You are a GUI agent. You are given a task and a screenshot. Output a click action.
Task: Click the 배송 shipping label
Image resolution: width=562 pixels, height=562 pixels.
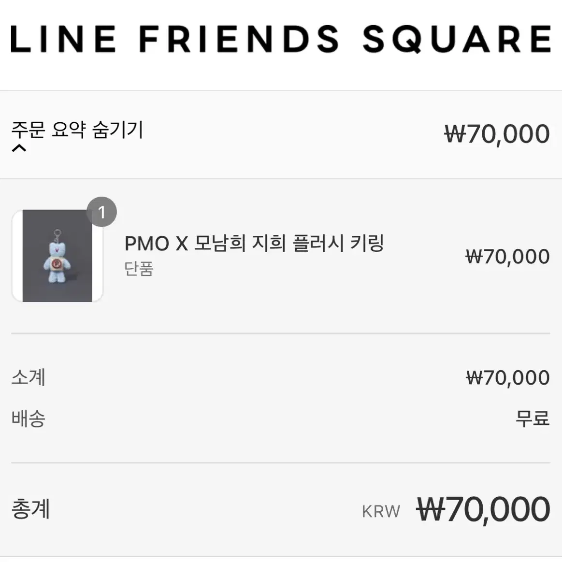pos(29,418)
